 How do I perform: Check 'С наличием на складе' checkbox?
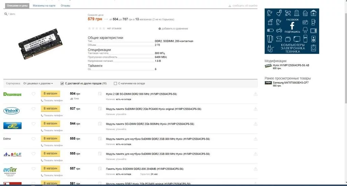[x=115, y=84]
